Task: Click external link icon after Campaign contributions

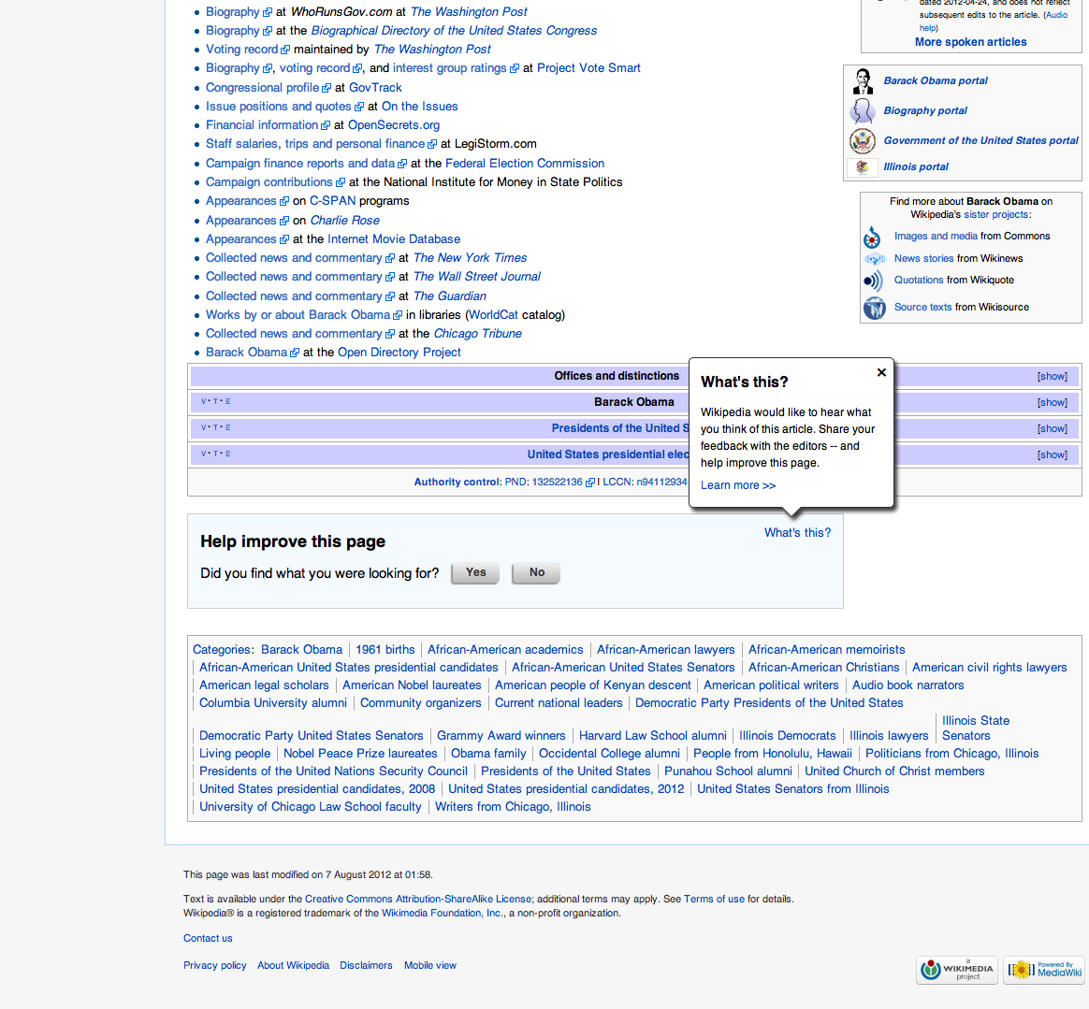Action: [340, 182]
